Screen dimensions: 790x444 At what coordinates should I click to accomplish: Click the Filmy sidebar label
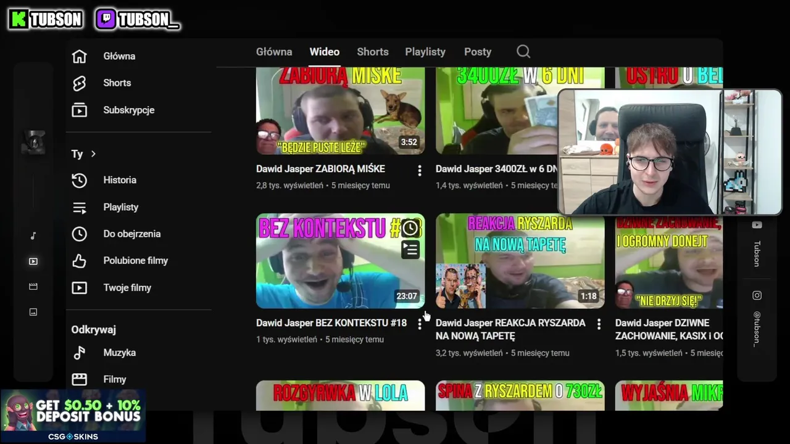click(115, 379)
